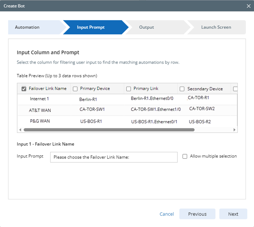This screenshot has height=227, width=254.
Task: Close the Create Bot dialog
Action: [x=248, y=6]
